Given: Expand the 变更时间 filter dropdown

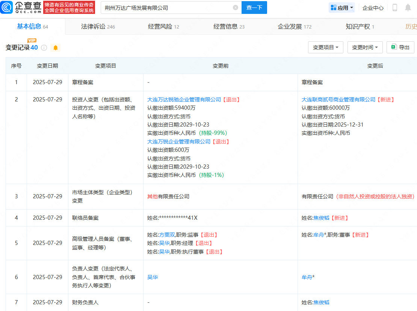Looking at the screenshot, I should (x=365, y=47).
